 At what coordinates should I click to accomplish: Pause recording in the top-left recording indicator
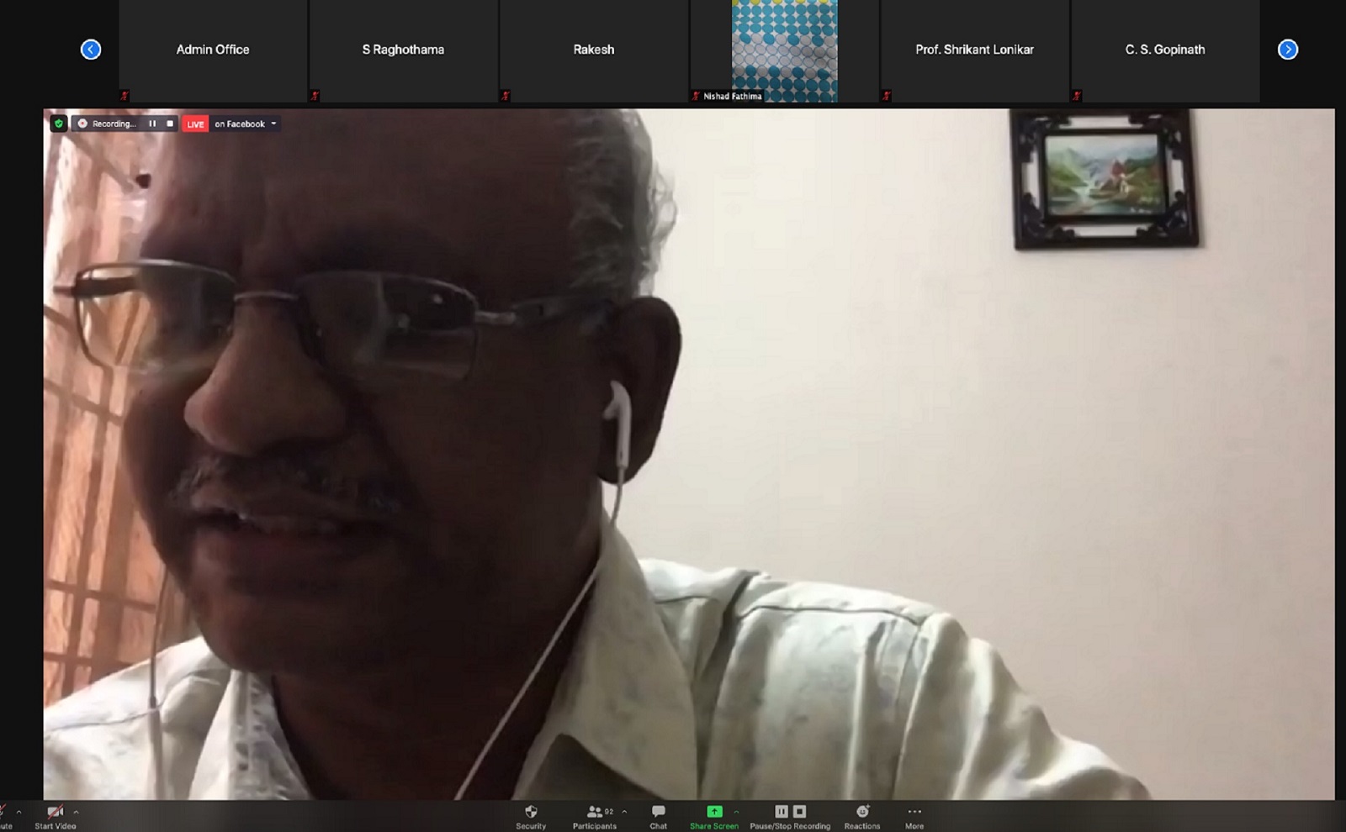click(x=152, y=124)
